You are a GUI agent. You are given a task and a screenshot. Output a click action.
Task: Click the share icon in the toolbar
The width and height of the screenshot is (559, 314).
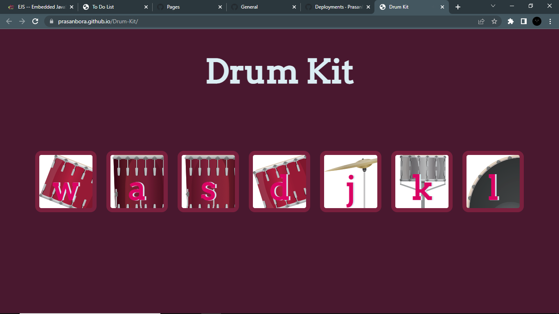[480, 21]
